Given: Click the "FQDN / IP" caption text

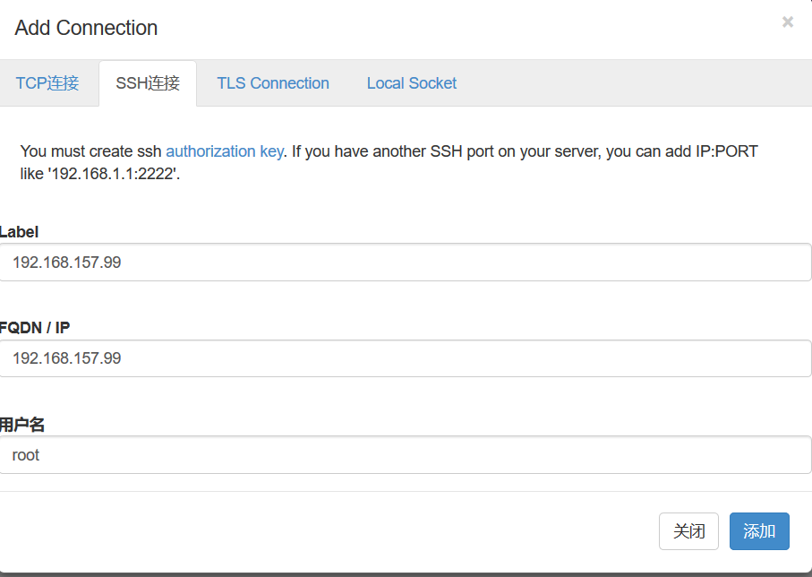Looking at the screenshot, I should click(x=35, y=328).
